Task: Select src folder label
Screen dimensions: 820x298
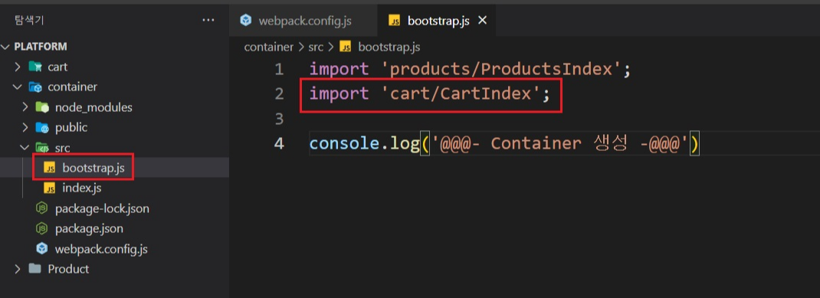Action: (x=62, y=148)
